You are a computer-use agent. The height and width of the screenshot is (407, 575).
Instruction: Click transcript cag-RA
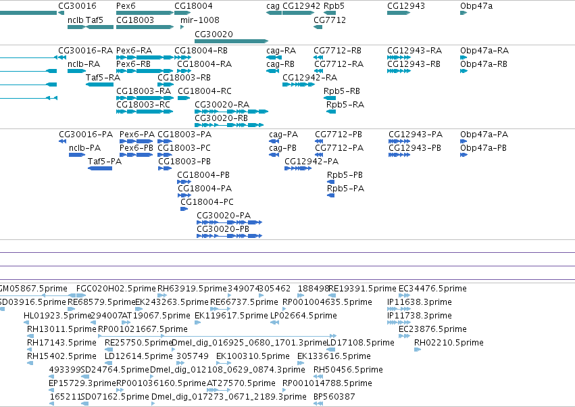[281, 50]
